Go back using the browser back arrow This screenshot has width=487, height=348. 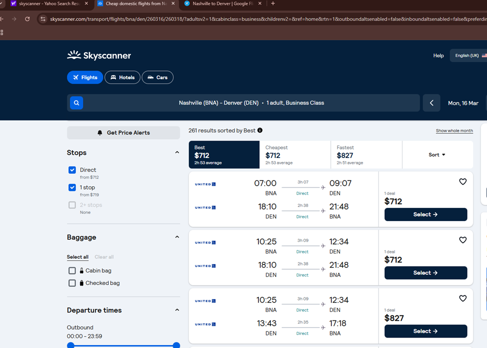2,19
